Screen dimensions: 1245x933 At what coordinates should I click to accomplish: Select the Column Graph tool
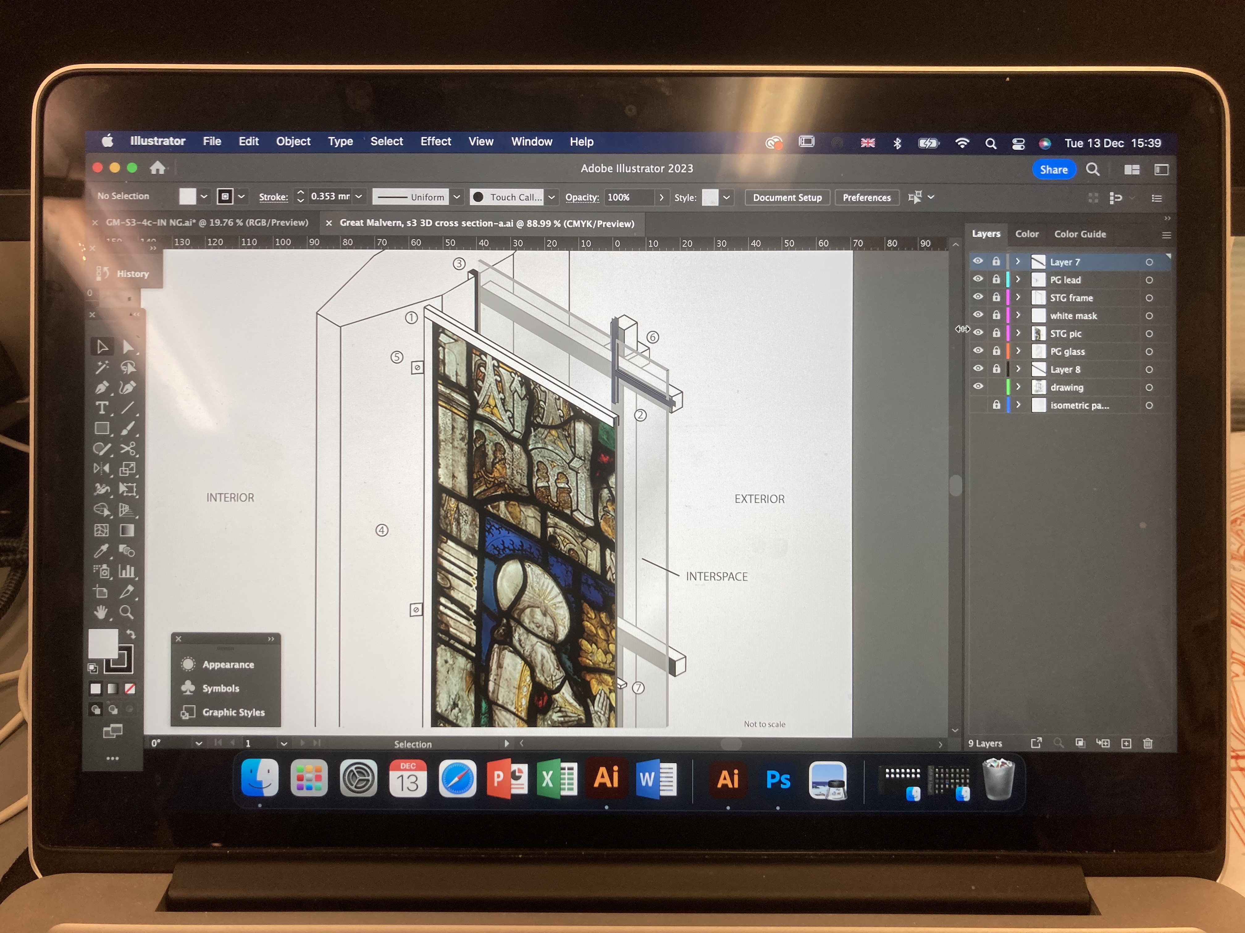tap(127, 571)
